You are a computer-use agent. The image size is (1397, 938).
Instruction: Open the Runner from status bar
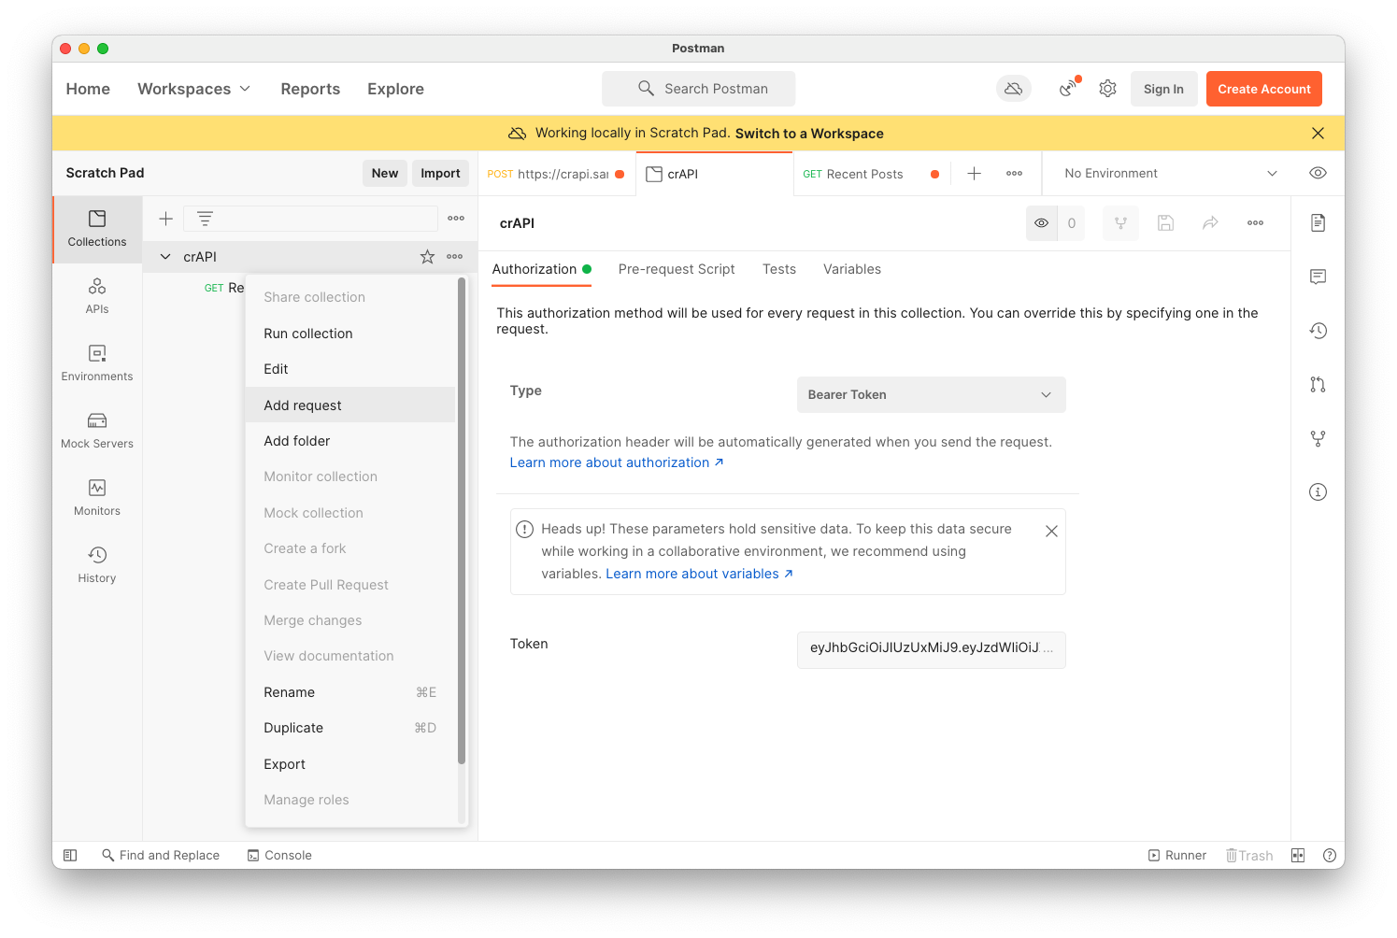click(x=1177, y=856)
